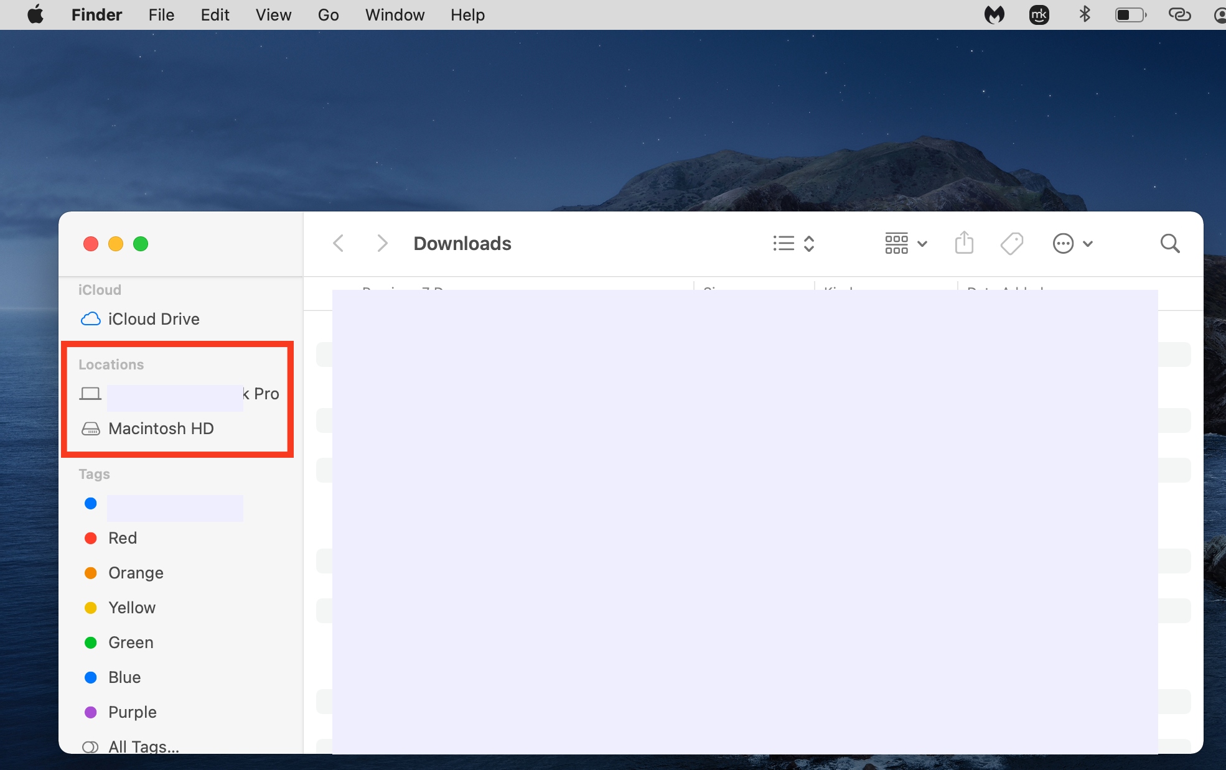The height and width of the screenshot is (770, 1226).
Task: Select the list view icon
Action: click(x=783, y=243)
